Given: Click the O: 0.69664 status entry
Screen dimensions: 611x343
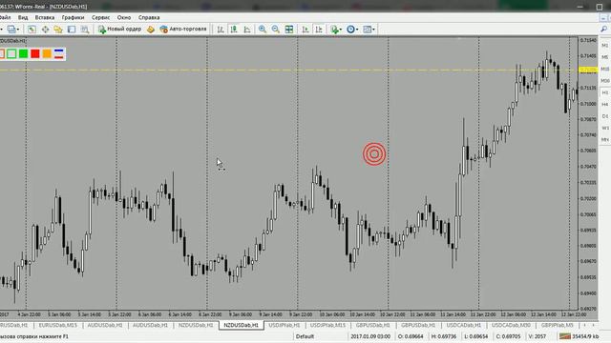Looking at the screenshot, I should click(411, 336).
